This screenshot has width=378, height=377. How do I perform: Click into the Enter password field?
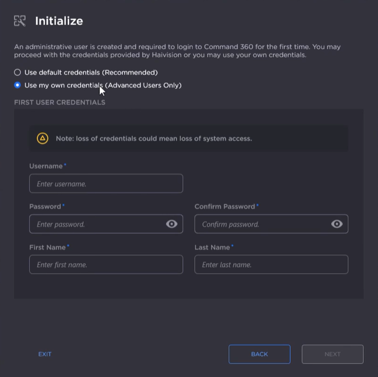[x=98, y=224]
